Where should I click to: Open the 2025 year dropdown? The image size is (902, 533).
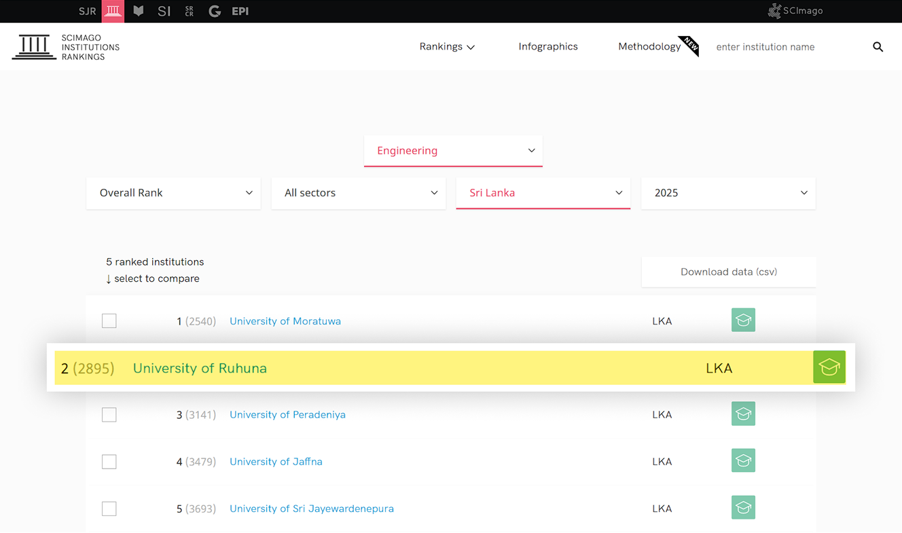tap(728, 193)
